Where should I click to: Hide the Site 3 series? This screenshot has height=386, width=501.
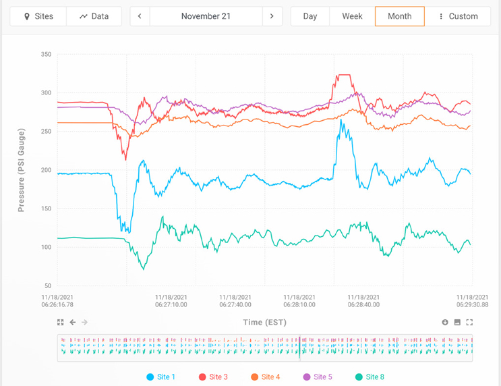click(x=212, y=377)
